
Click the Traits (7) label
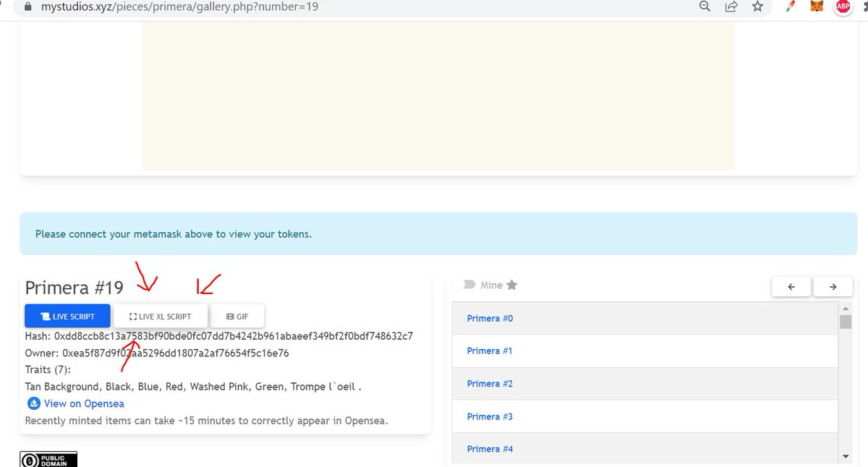(48, 369)
